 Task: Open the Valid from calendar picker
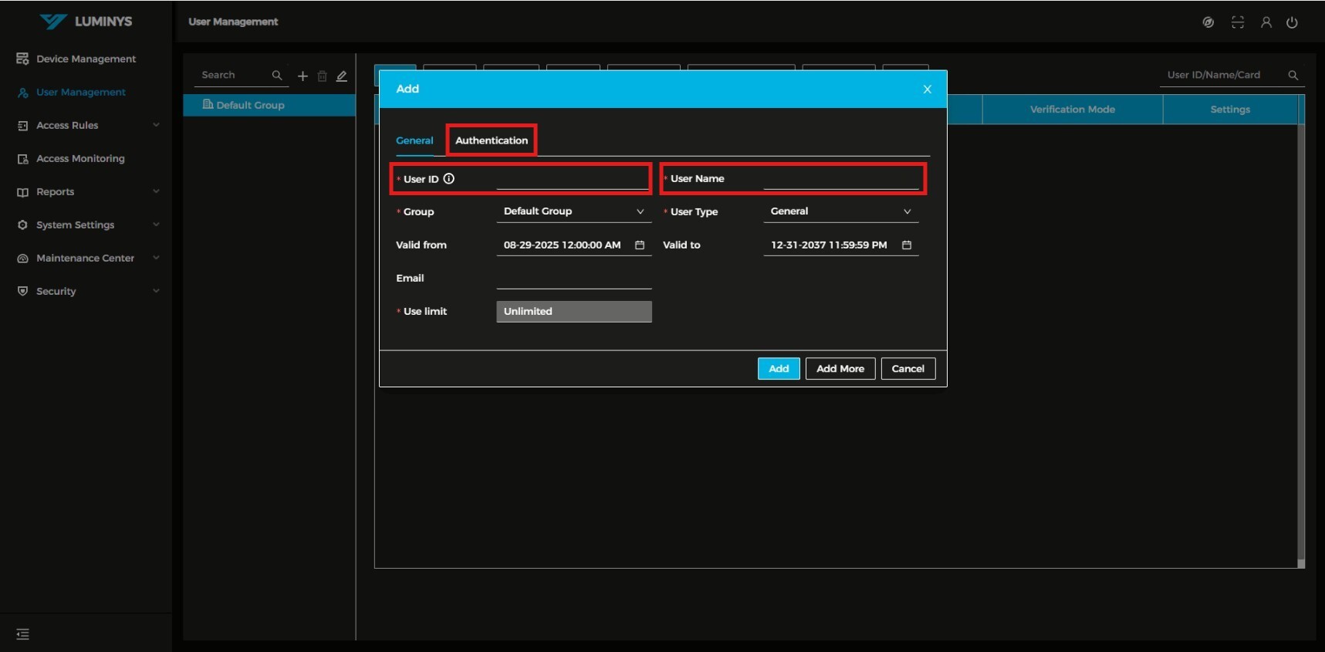pyautogui.click(x=640, y=245)
